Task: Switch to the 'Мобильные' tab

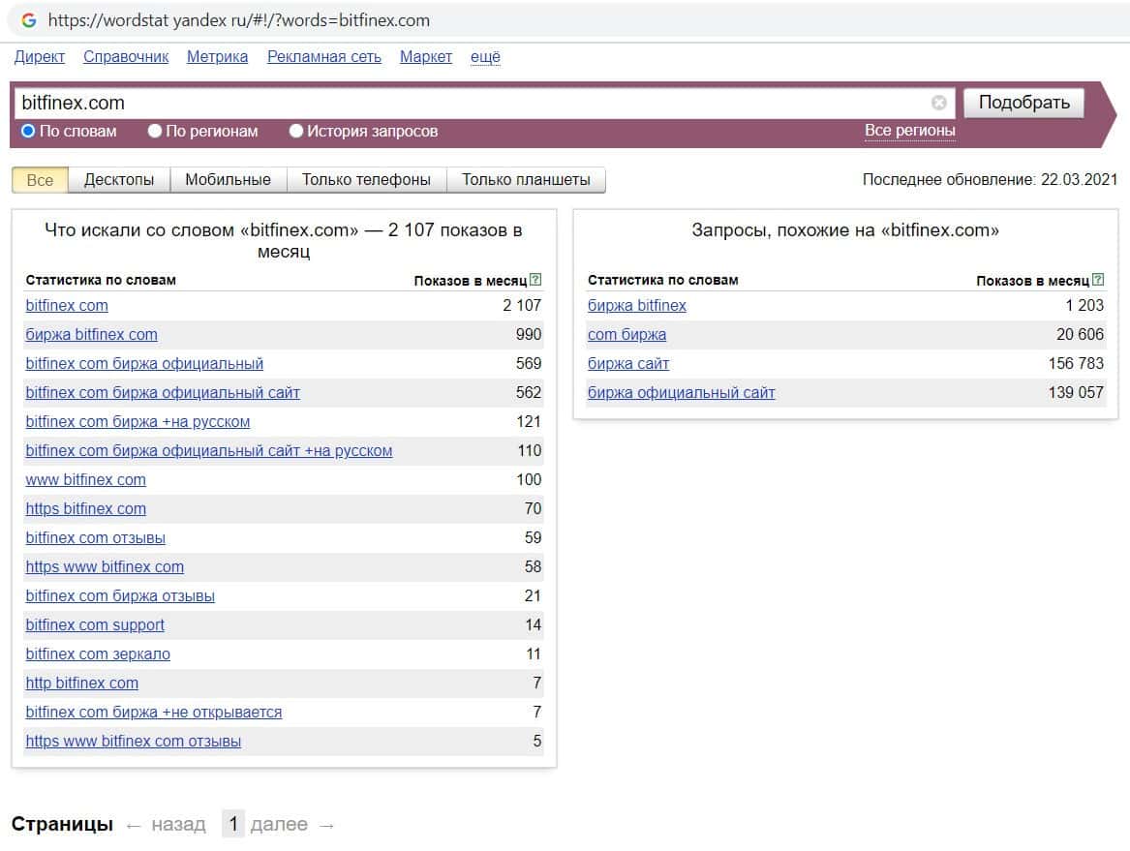Action: point(228,179)
